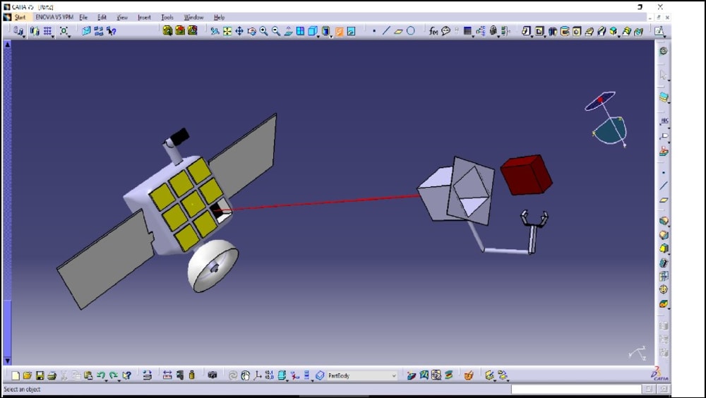Image resolution: width=706 pixels, height=398 pixels.
Task: Click the Line icon in right toolbar
Action: tap(663, 186)
